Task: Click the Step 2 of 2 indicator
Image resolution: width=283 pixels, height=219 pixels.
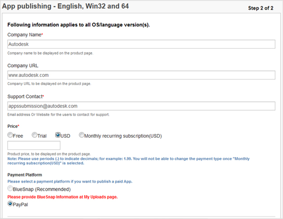Action: (260, 8)
